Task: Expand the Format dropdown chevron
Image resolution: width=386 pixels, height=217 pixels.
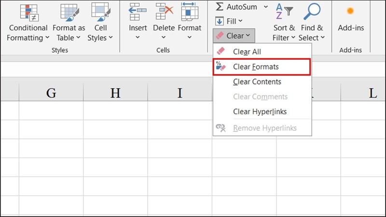Action: [x=189, y=38]
